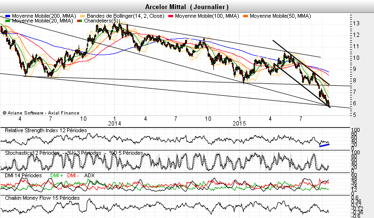Image resolution: width=374 pixels, height=218 pixels.
Task: Click the green Moyenne Mobile(20) legend swatch
Action: 8,21
